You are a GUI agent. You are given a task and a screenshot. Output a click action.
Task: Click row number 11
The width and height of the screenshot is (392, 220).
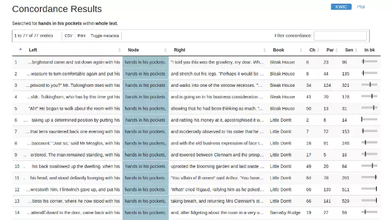[17, 178]
